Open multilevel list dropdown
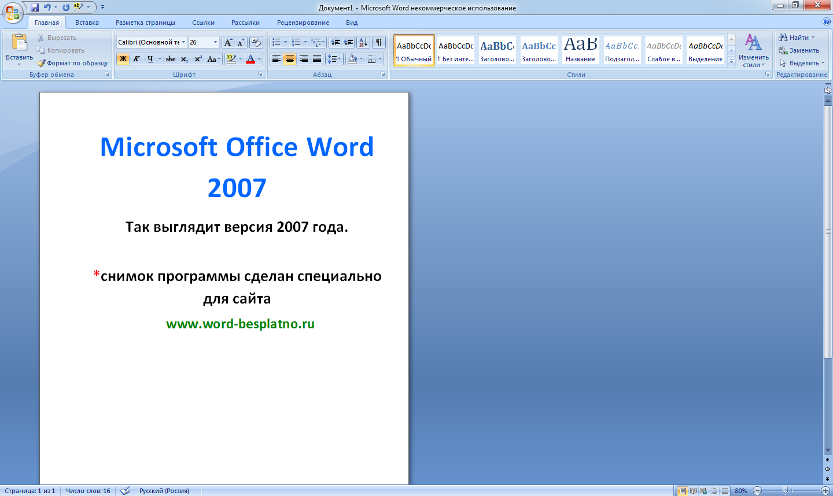Viewport: 833px width, 496px height. tap(318, 42)
